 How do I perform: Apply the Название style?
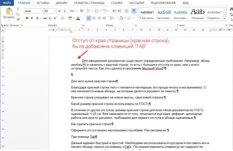(198, 14)
